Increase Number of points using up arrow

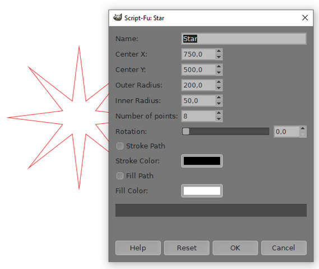(x=219, y=113)
